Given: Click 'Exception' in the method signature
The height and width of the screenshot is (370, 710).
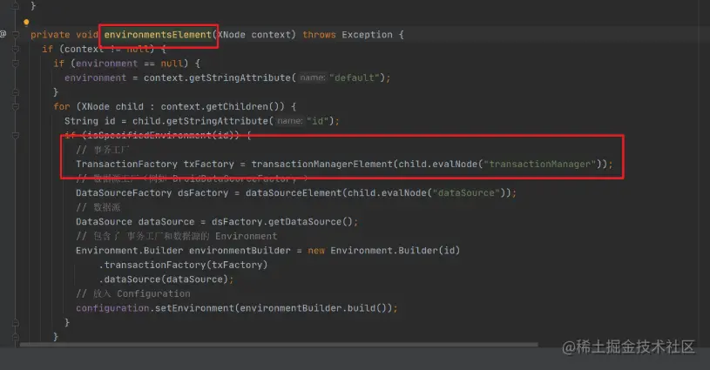Looking at the screenshot, I should coord(368,35).
